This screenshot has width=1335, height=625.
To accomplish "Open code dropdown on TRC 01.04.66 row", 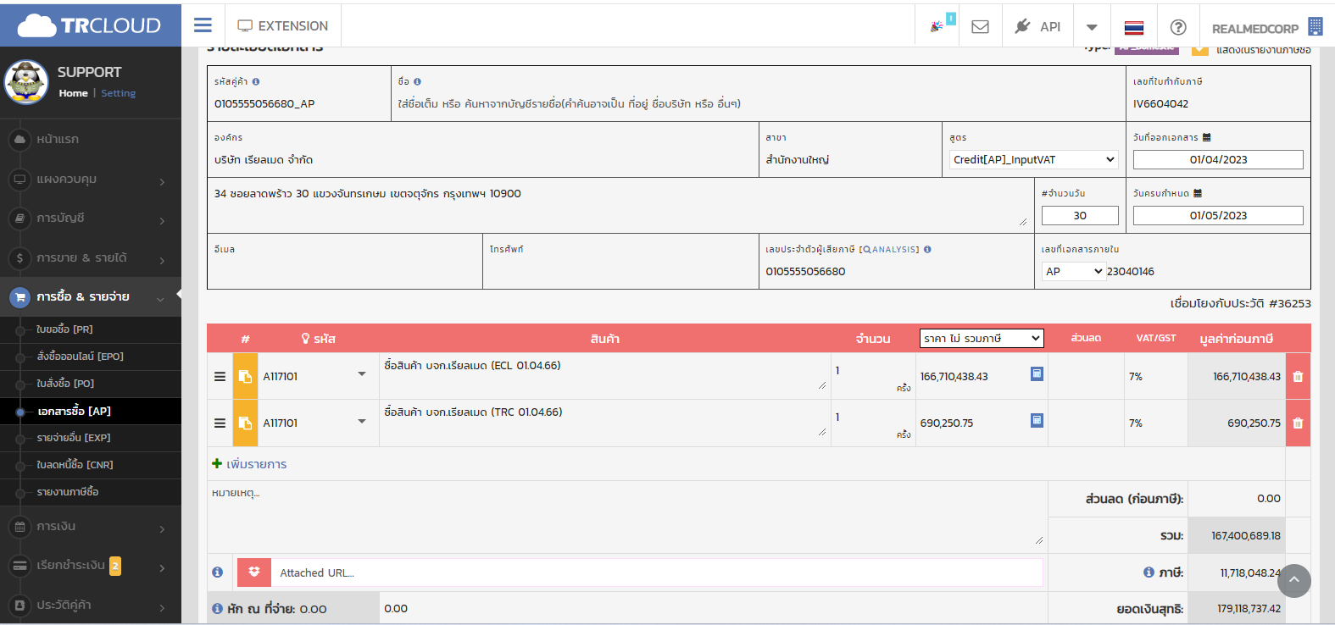I will 362,421.
